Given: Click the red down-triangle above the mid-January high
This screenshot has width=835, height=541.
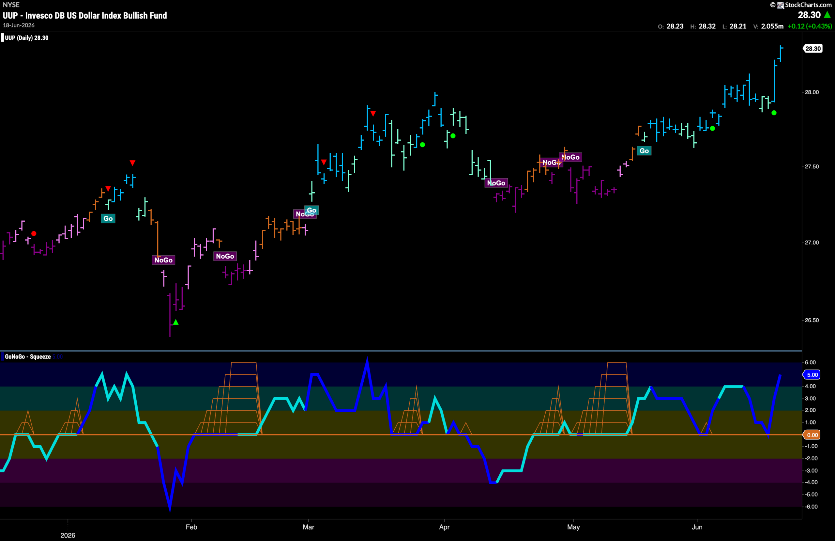Looking at the screenshot, I should [x=132, y=163].
